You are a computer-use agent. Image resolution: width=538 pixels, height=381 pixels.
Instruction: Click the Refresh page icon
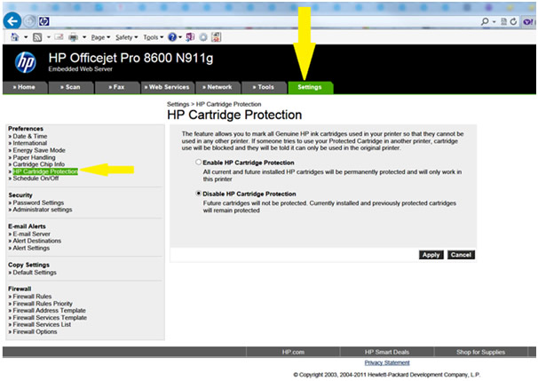point(513,21)
